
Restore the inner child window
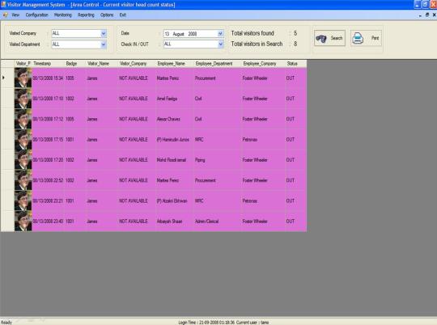tap(427, 15)
